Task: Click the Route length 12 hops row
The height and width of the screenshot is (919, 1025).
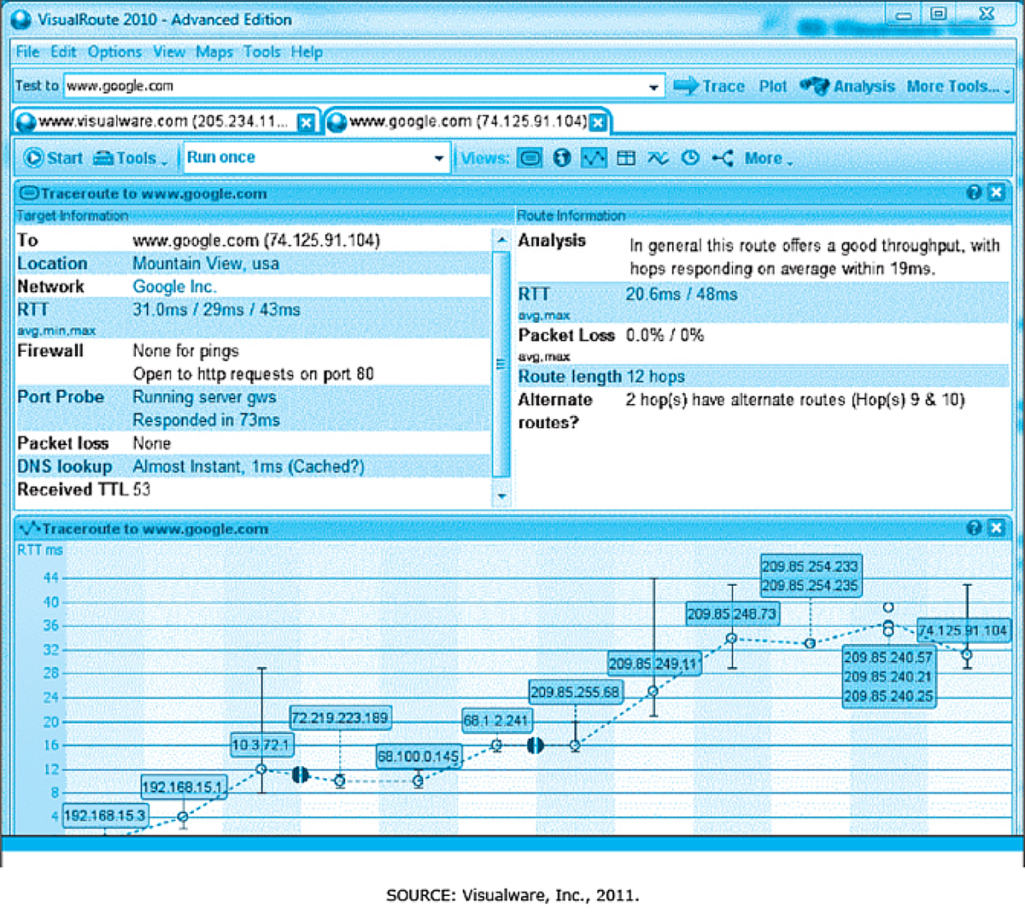Action: coord(763,377)
